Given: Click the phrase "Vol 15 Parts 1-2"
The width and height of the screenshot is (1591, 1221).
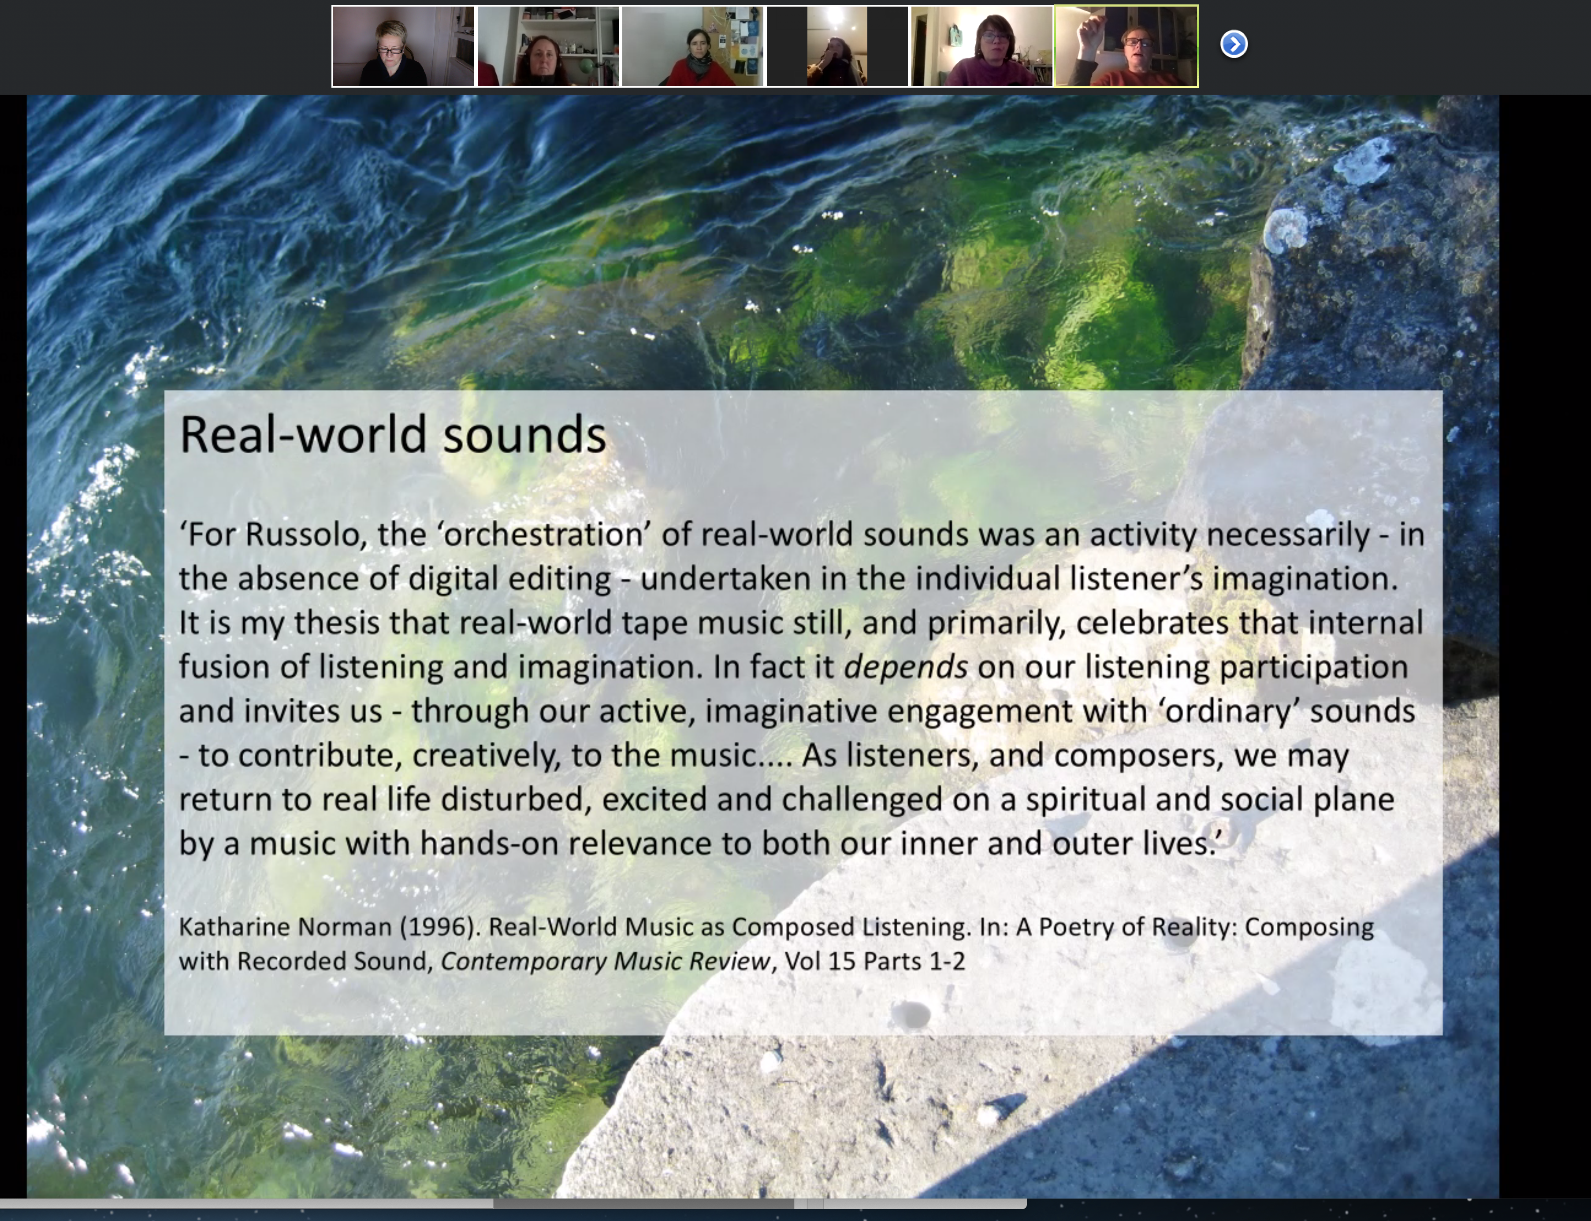Looking at the screenshot, I should pyautogui.click(x=875, y=962).
